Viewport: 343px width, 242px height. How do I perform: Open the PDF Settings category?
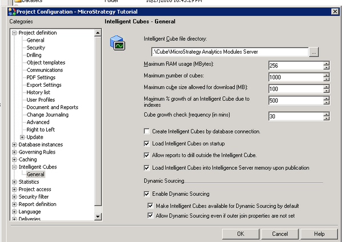click(41, 78)
